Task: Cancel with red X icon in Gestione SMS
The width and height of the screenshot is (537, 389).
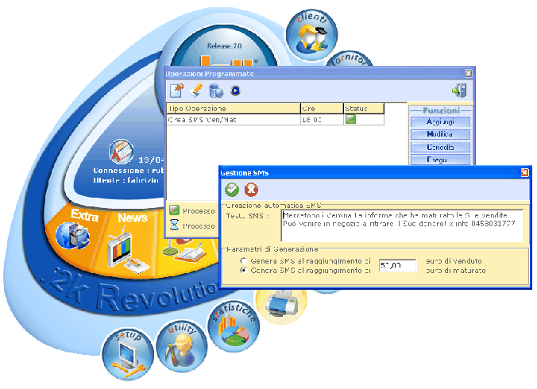Action: pyautogui.click(x=251, y=190)
